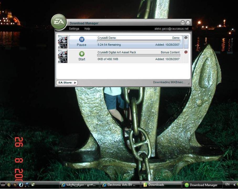The width and height of the screenshot is (238, 189).
Task: Click the resize grip in status bar
Action: [x=188, y=83]
